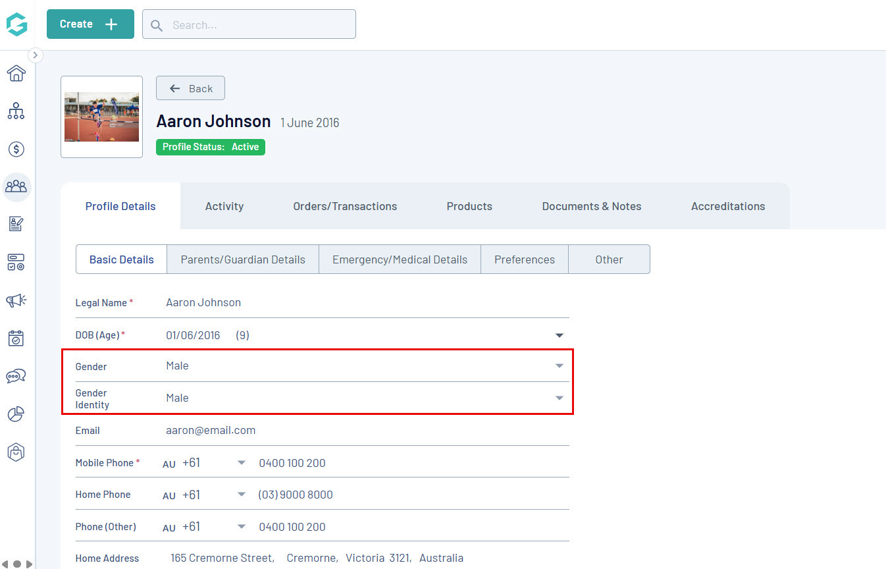Click the magnifier icon in search box
886x569 pixels.
coord(157,25)
